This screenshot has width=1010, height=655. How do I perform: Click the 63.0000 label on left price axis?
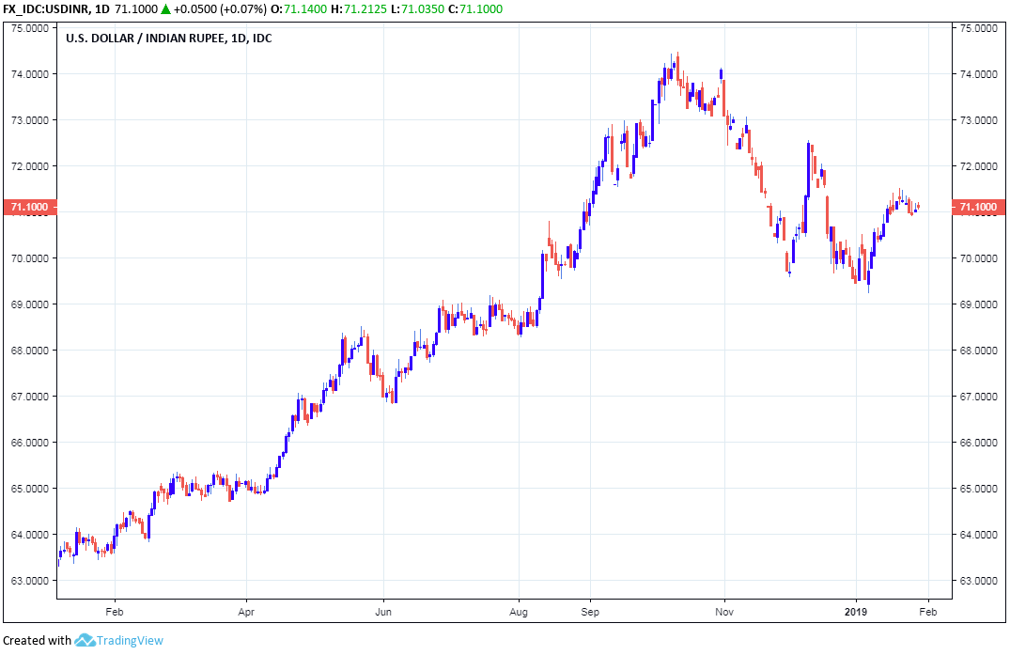tap(28, 581)
